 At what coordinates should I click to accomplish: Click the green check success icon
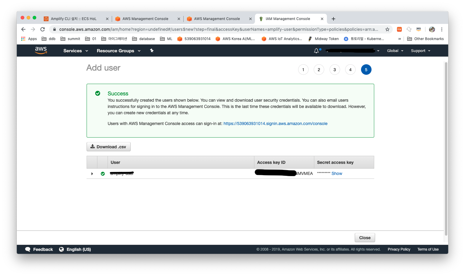(98, 93)
